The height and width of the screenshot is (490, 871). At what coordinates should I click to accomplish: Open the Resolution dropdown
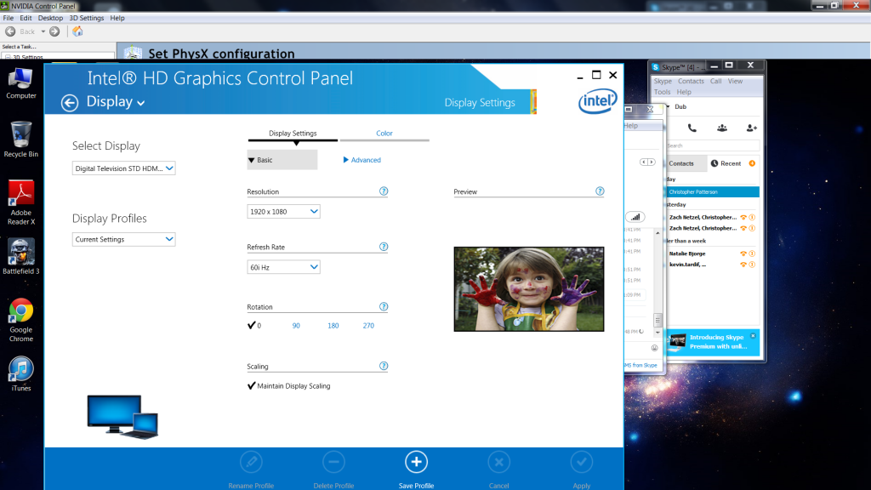pos(283,212)
